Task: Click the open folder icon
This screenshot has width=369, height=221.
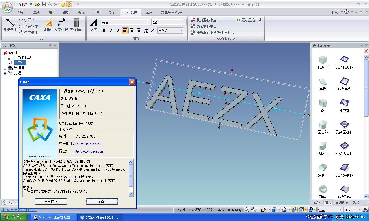Action: tap(37, 4)
